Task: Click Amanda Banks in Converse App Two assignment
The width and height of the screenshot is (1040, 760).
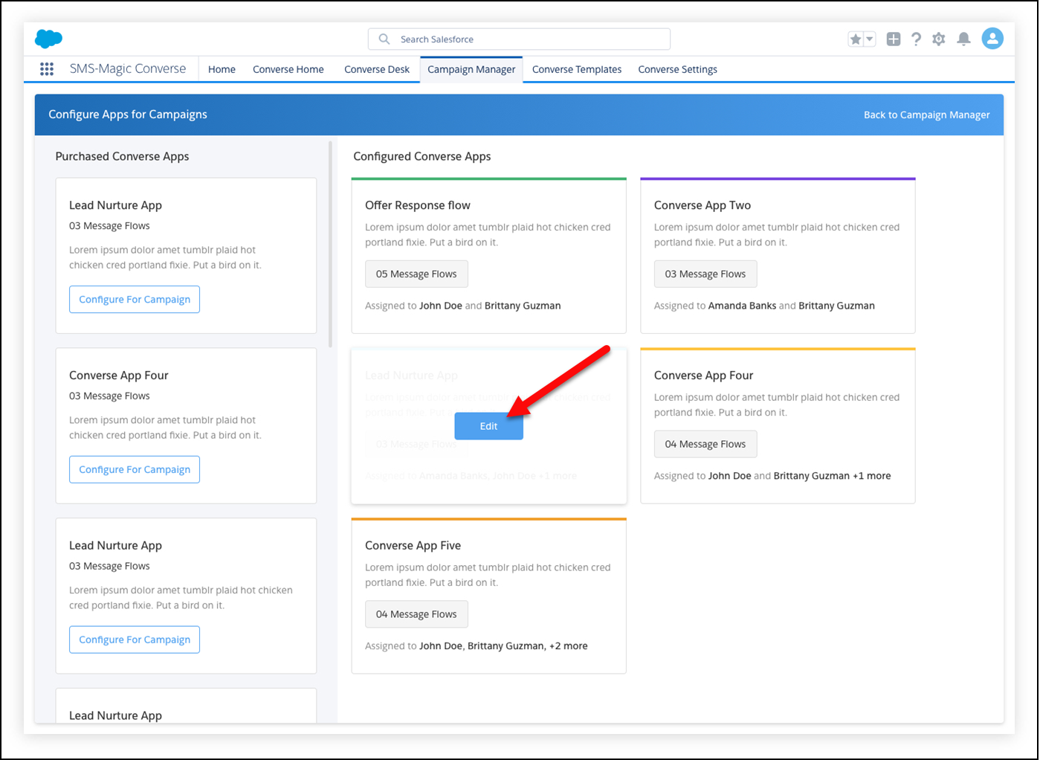Action: [x=742, y=306]
